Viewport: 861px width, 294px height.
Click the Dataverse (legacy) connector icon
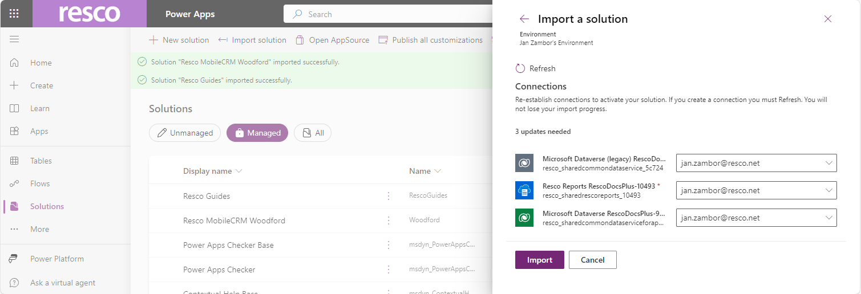click(524, 163)
